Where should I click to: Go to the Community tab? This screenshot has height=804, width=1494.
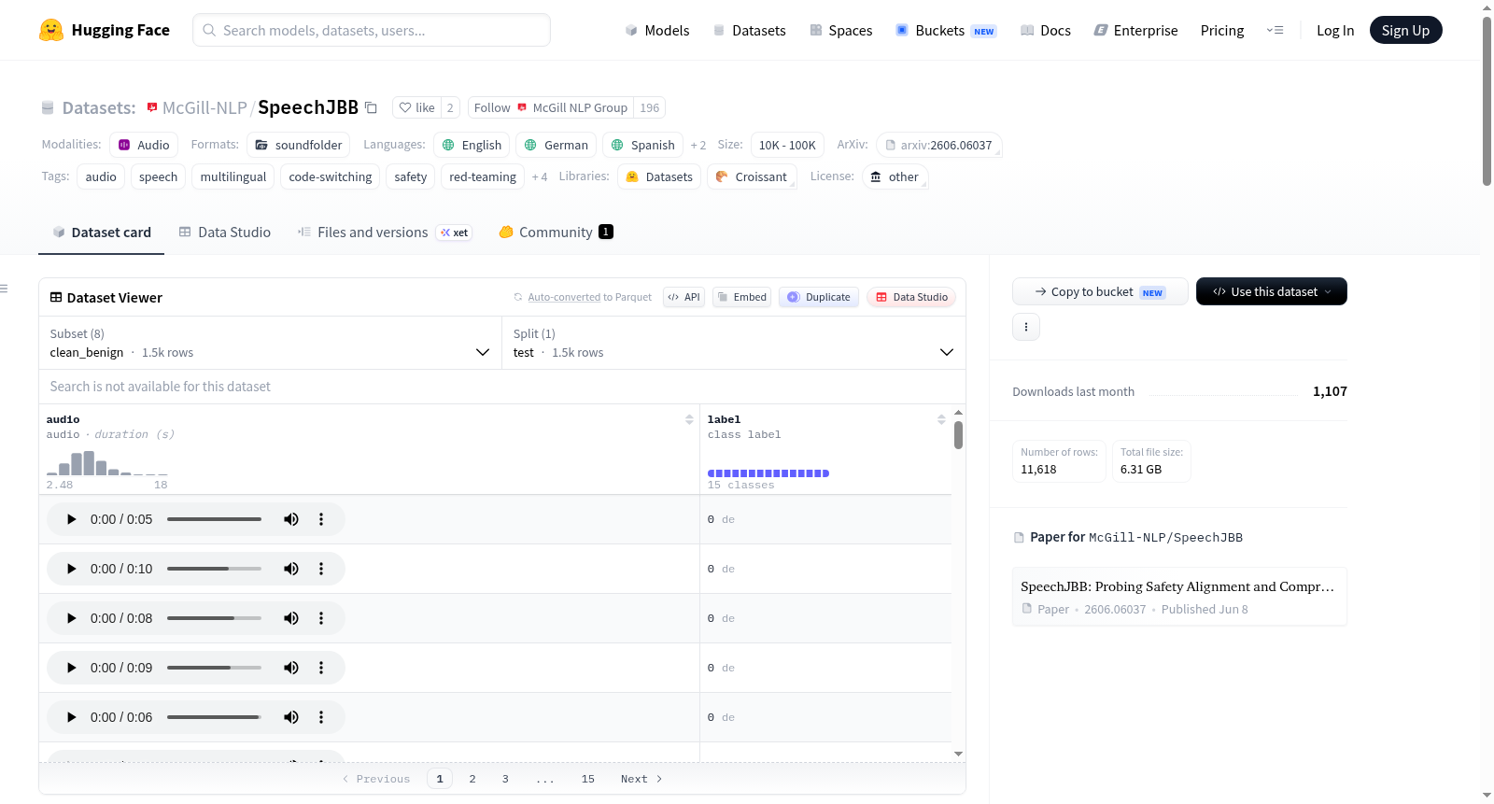click(557, 233)
